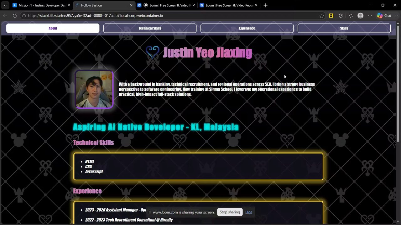
Task: Open the Extensions puzzle menu
Action: pos(341,16)
